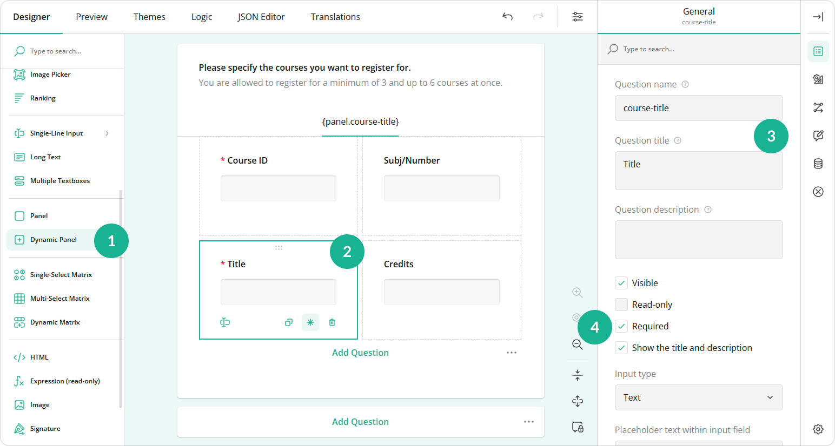Viewport: 835px width, 446px height.
Task: Zoom out of the survey canvas
Action: coord(577,344)
